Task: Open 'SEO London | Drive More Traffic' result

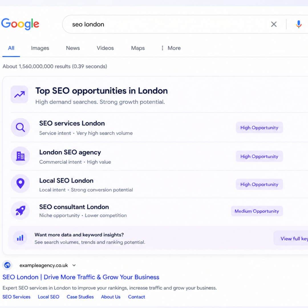Action: (81, 277)
